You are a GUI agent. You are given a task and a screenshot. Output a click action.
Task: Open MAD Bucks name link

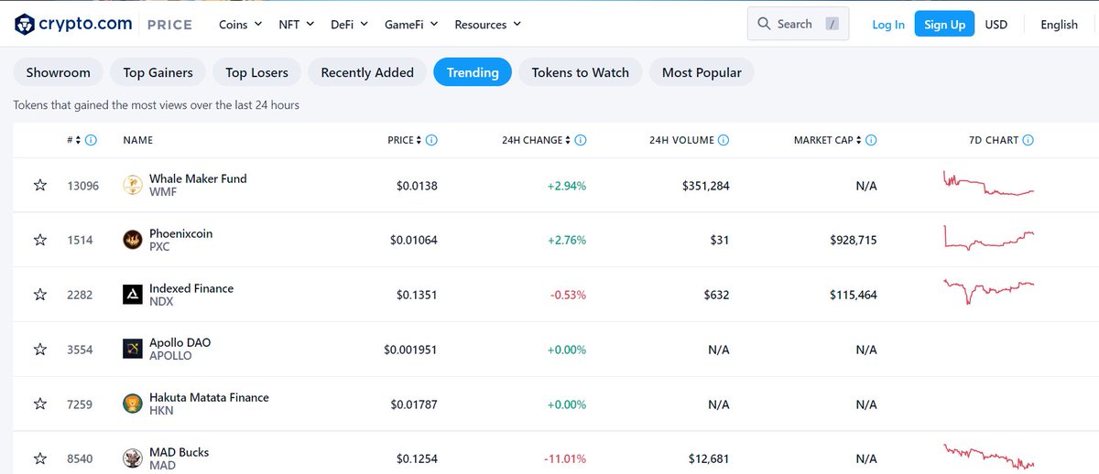[179, 452]
